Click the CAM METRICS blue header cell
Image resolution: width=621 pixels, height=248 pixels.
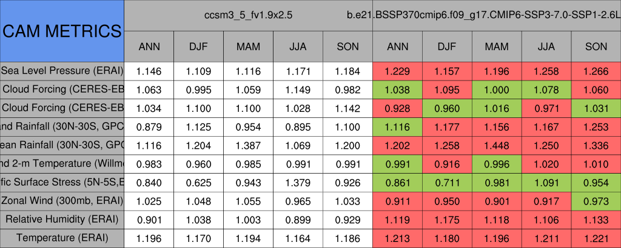[62, 30]
